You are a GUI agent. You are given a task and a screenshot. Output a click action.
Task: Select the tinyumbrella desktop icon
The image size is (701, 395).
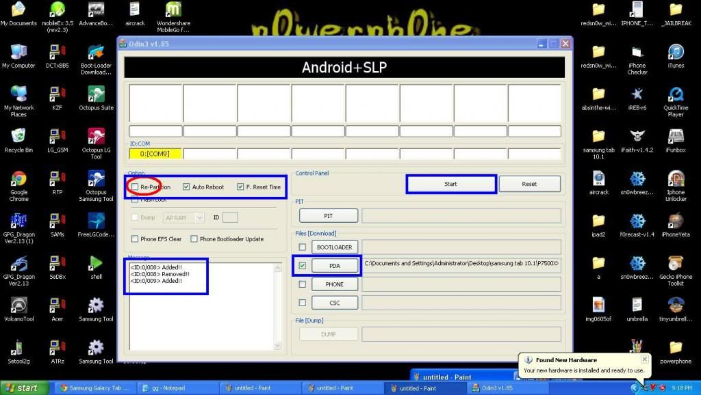tap(676, 310)
